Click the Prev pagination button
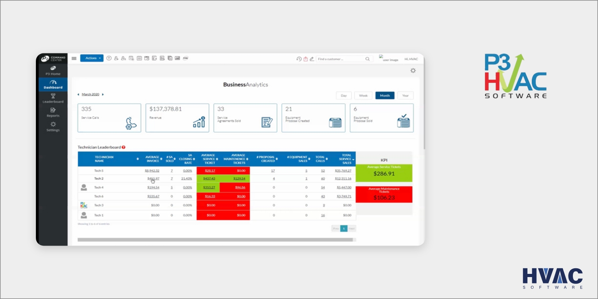Screen dimensions: 598x299 coord(336,228)
